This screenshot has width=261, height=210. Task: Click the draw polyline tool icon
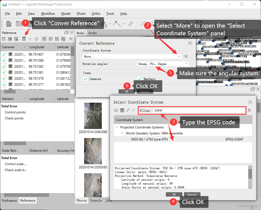pos(117,24)
